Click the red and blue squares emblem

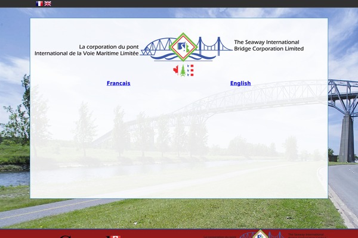point(190,70)
